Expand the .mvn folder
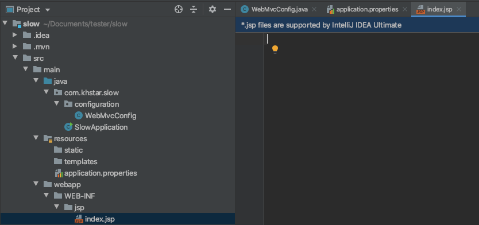 pyautogui.click(x=15, y=46)
